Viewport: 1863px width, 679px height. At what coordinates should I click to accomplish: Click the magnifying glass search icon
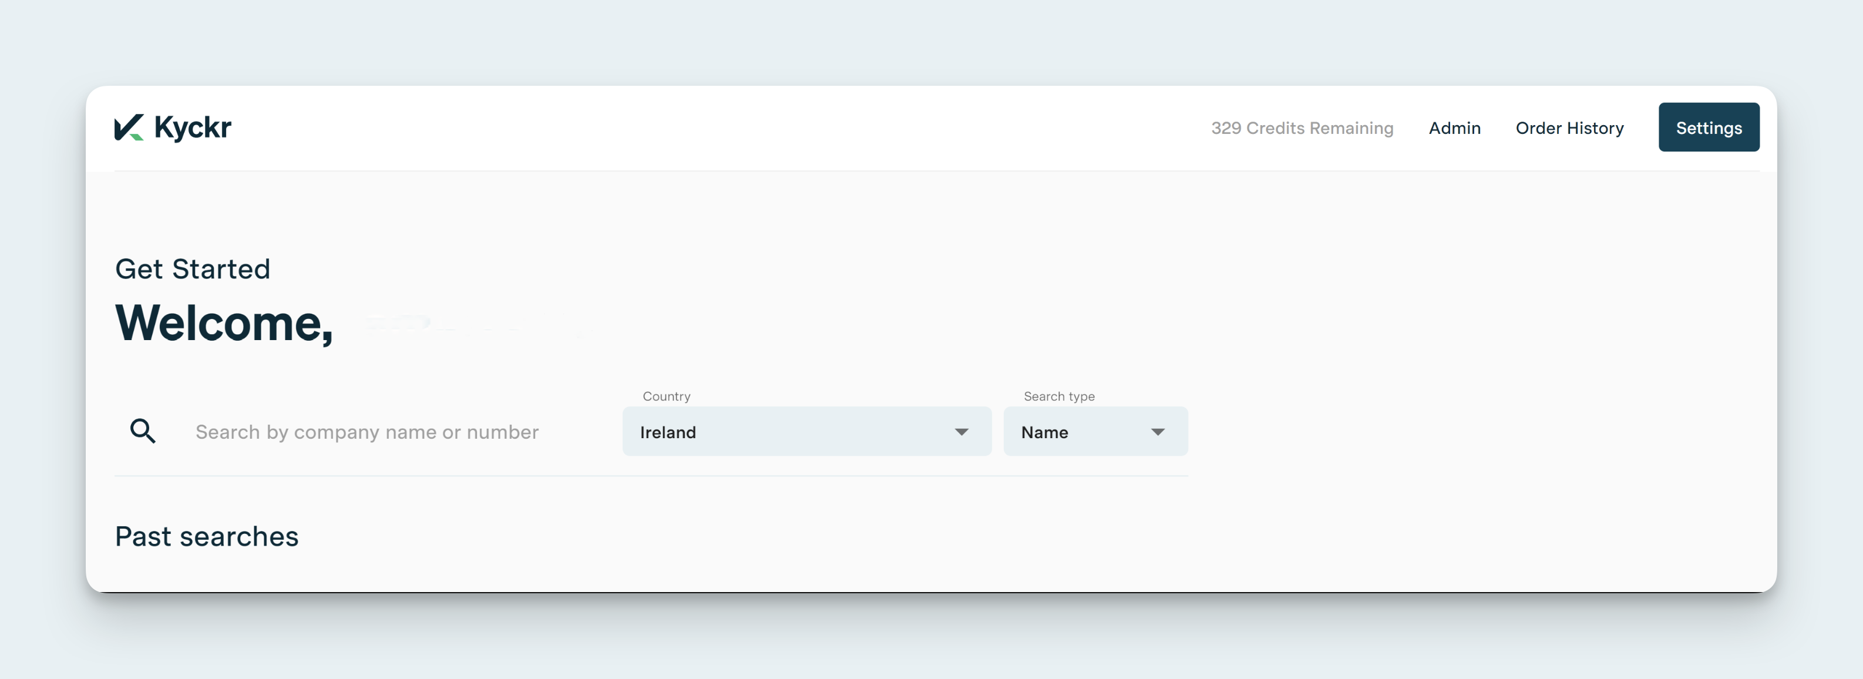(x=143, y=431)
